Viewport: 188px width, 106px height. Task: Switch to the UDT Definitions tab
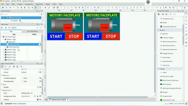pyautogui.click(x=32, y=31)
